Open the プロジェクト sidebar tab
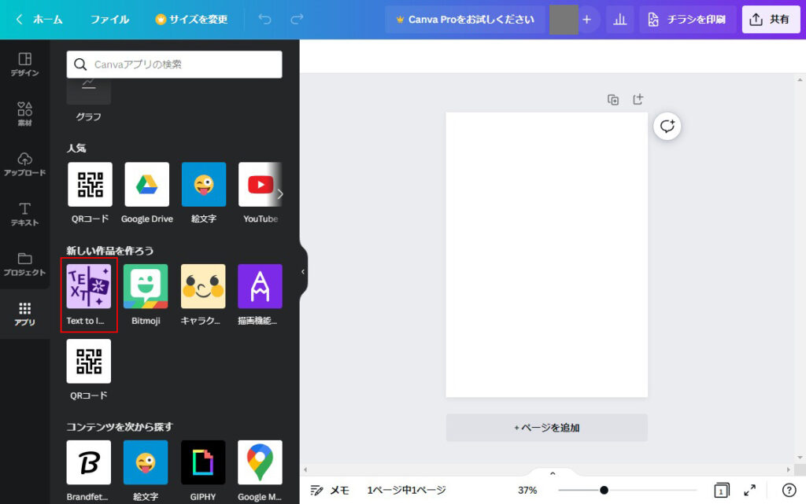Image resolution: width=806 pixels, height=504 pixels. click(24, 264)
